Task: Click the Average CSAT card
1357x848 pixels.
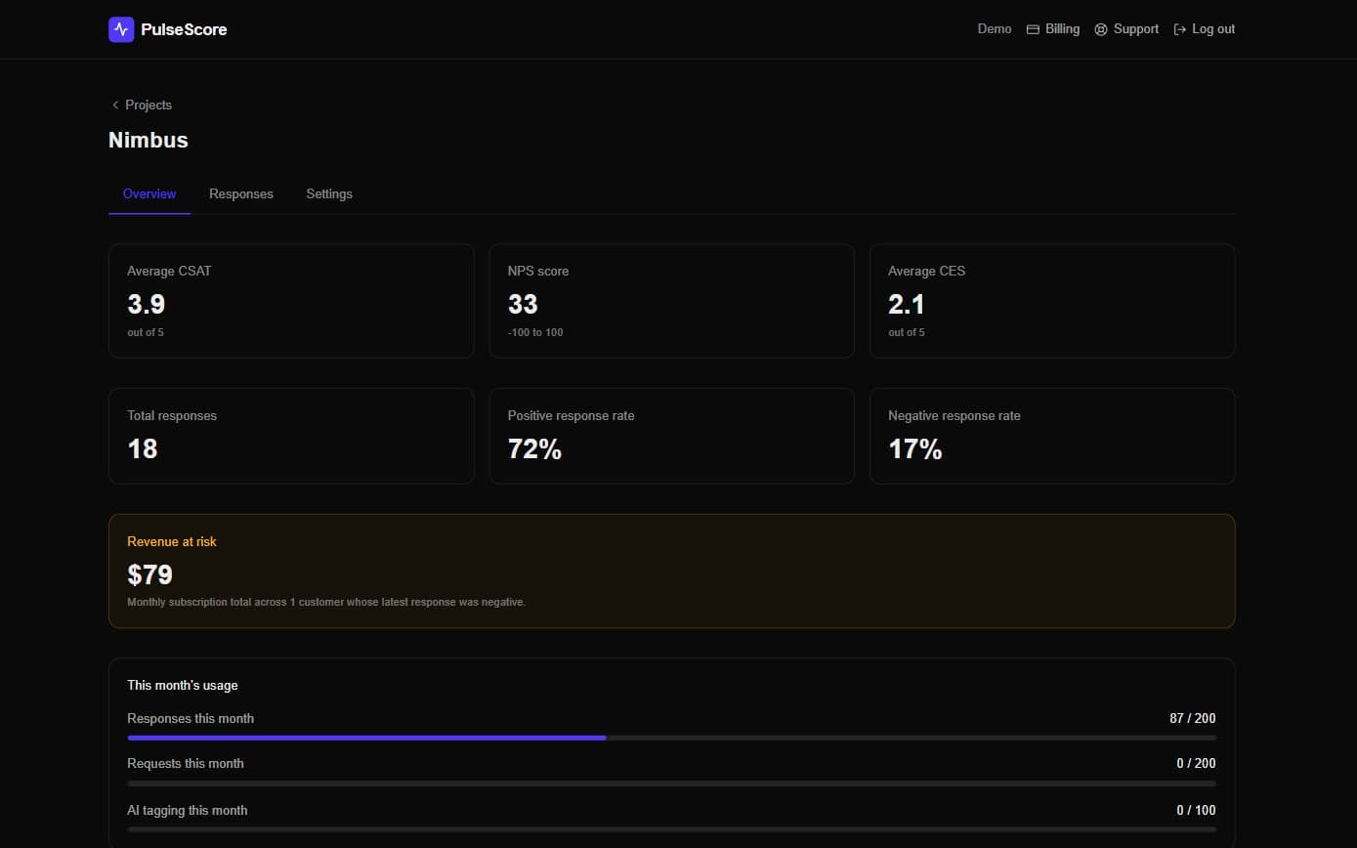Action: coord(291,301)
